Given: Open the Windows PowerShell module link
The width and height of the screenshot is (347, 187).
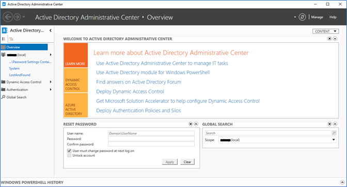Looking at the screenshot, I should coord(153,73).
